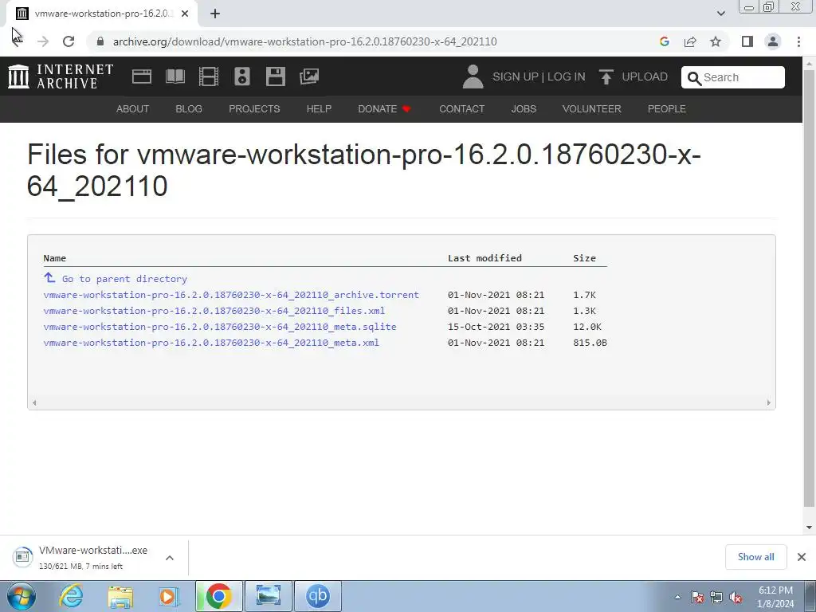Image resolution: width=816 pixels, height=612 pixels.
Task: Open the HELP menu item
Action: coord(319,108)
